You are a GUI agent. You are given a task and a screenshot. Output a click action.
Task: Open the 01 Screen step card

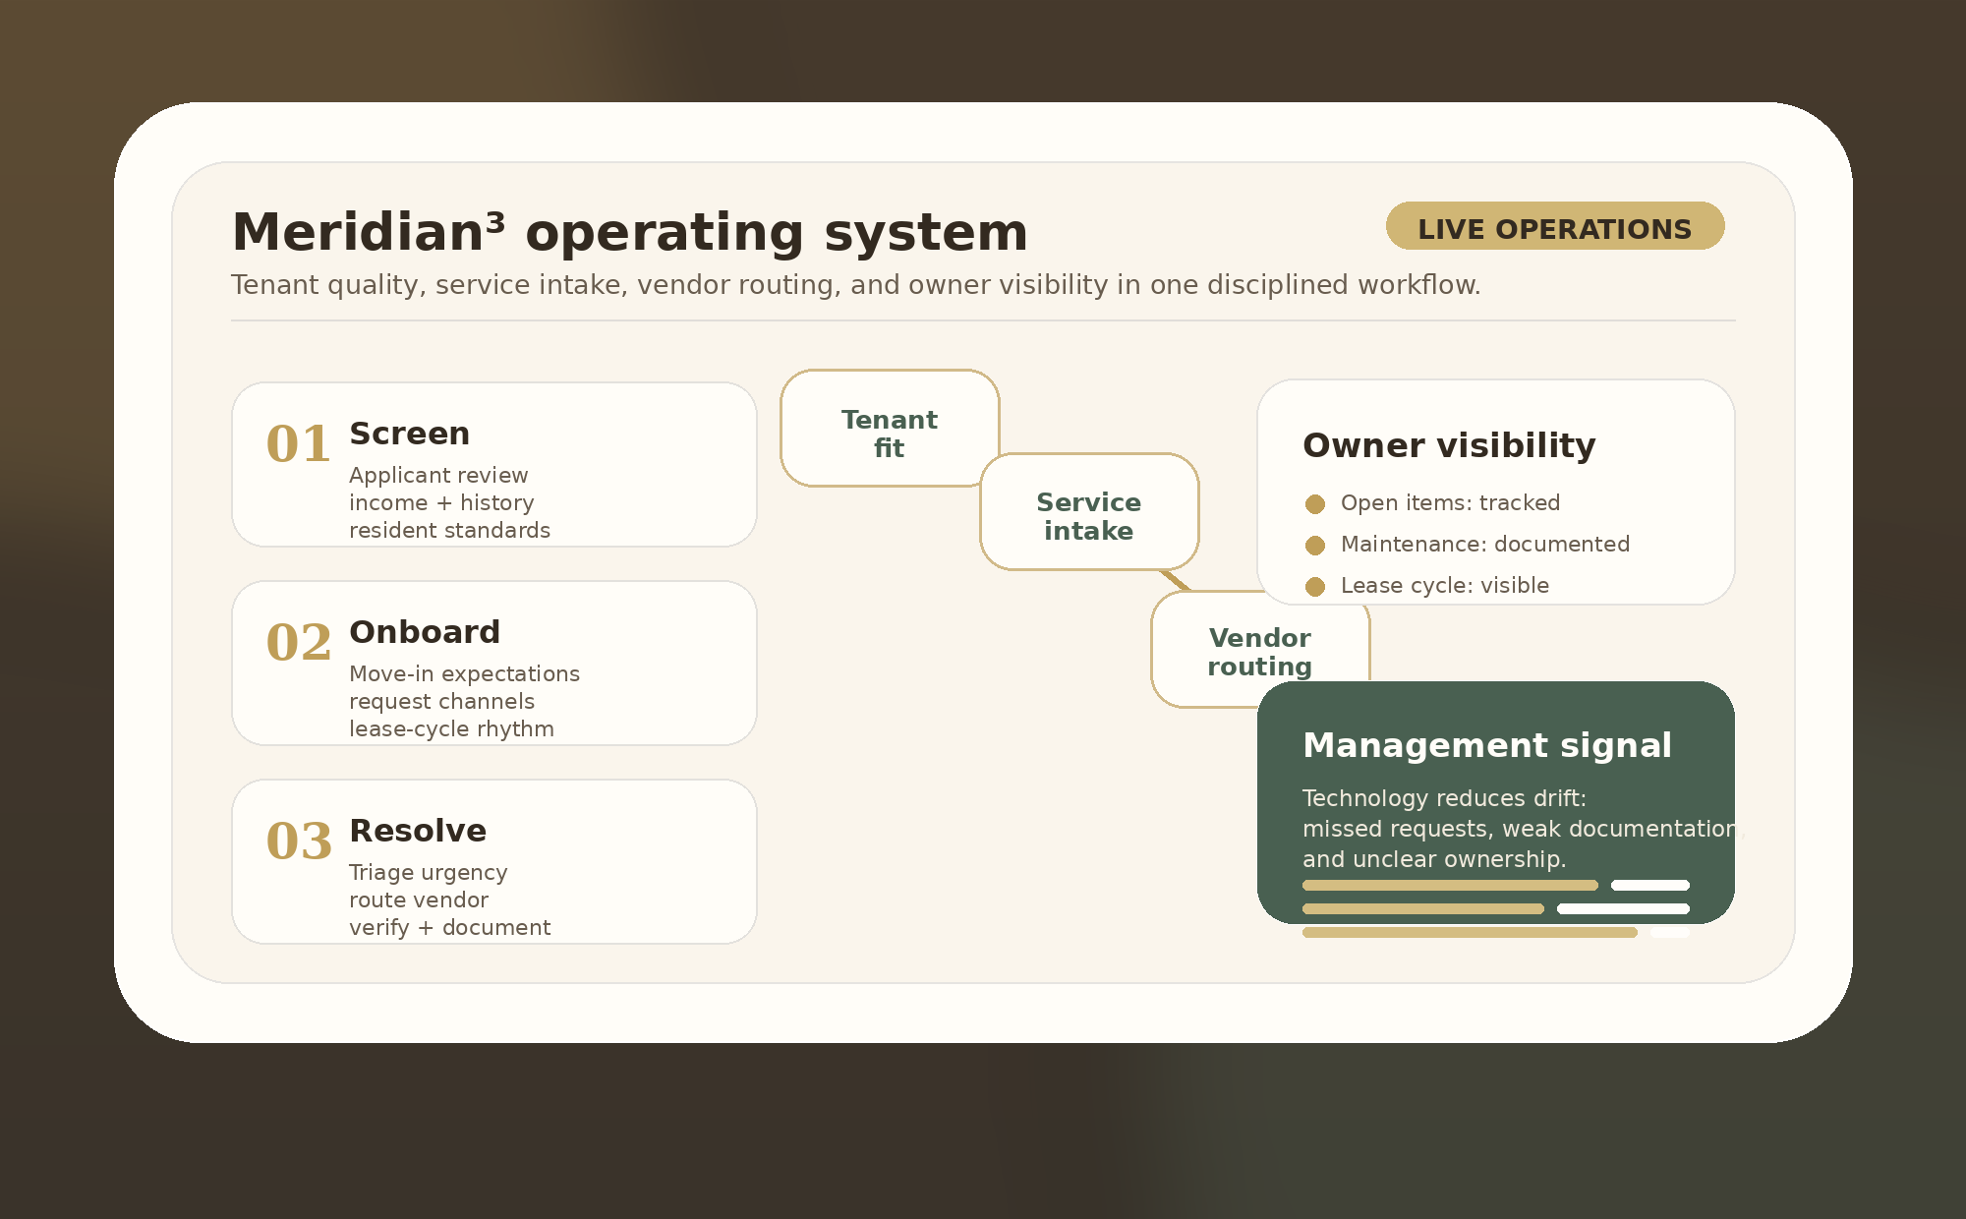pyautogui.click(x=494, y=464)
